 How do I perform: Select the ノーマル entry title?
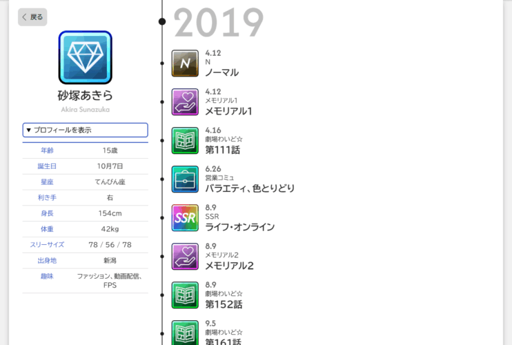point(222,72)
